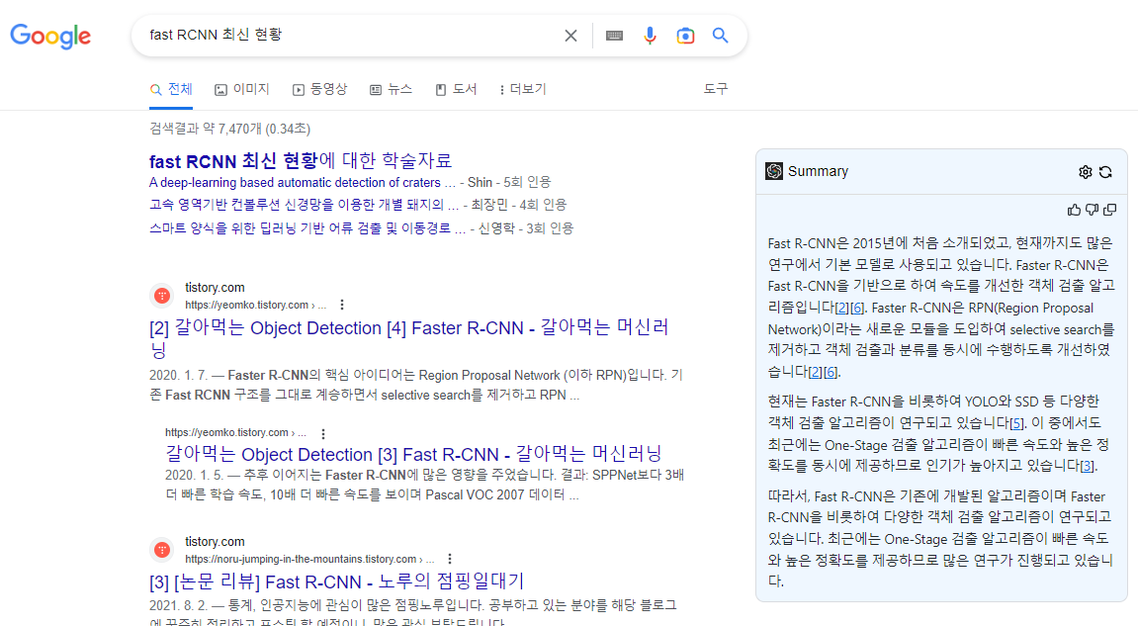Screen dimensions: 1138x626
Task: Open image search via camera icon
Action: 685,36
